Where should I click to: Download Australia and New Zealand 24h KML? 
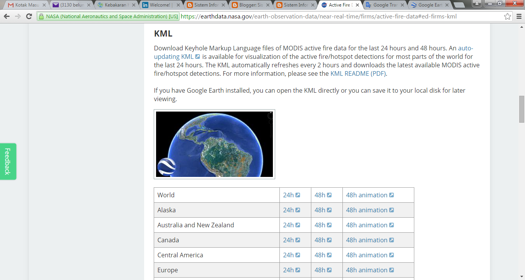pyautogui.click(x=291, y=225)
